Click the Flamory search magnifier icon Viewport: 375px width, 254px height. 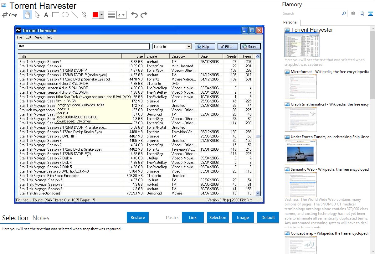click(344, 13)
